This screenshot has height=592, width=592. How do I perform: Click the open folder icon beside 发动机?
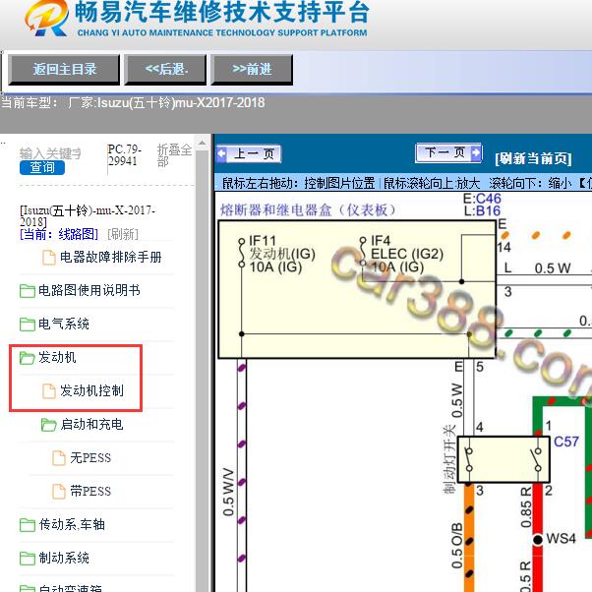[x=28, y=358]
